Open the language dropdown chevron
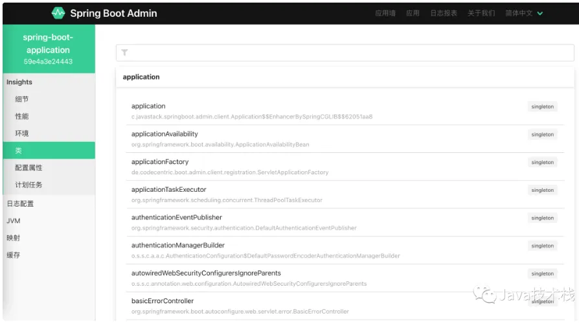Screen dimensions: 579x324 540,13
